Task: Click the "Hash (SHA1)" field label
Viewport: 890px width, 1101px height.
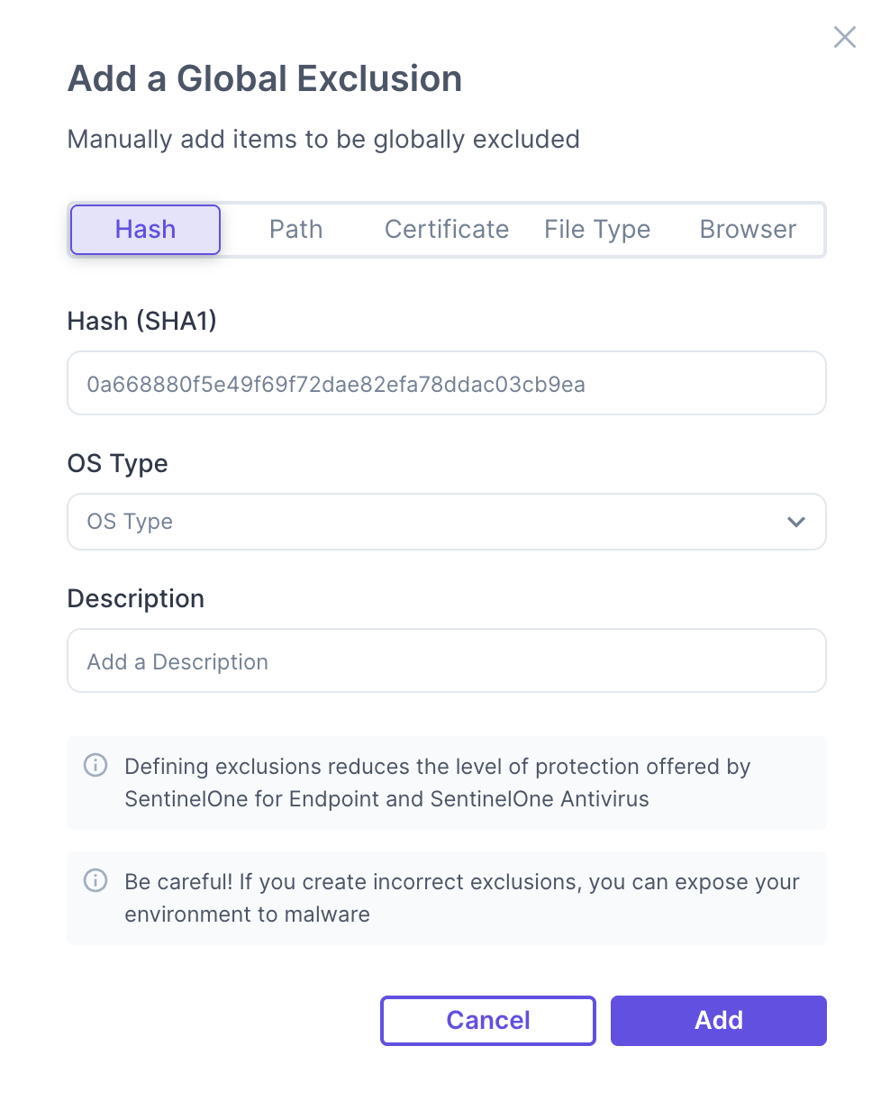Action: tap(142, 321)
